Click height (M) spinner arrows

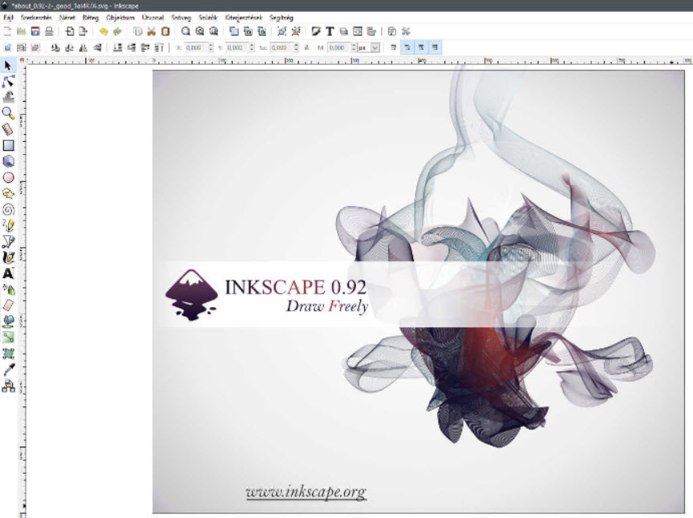pyautogui.click(x=354, y=47)
